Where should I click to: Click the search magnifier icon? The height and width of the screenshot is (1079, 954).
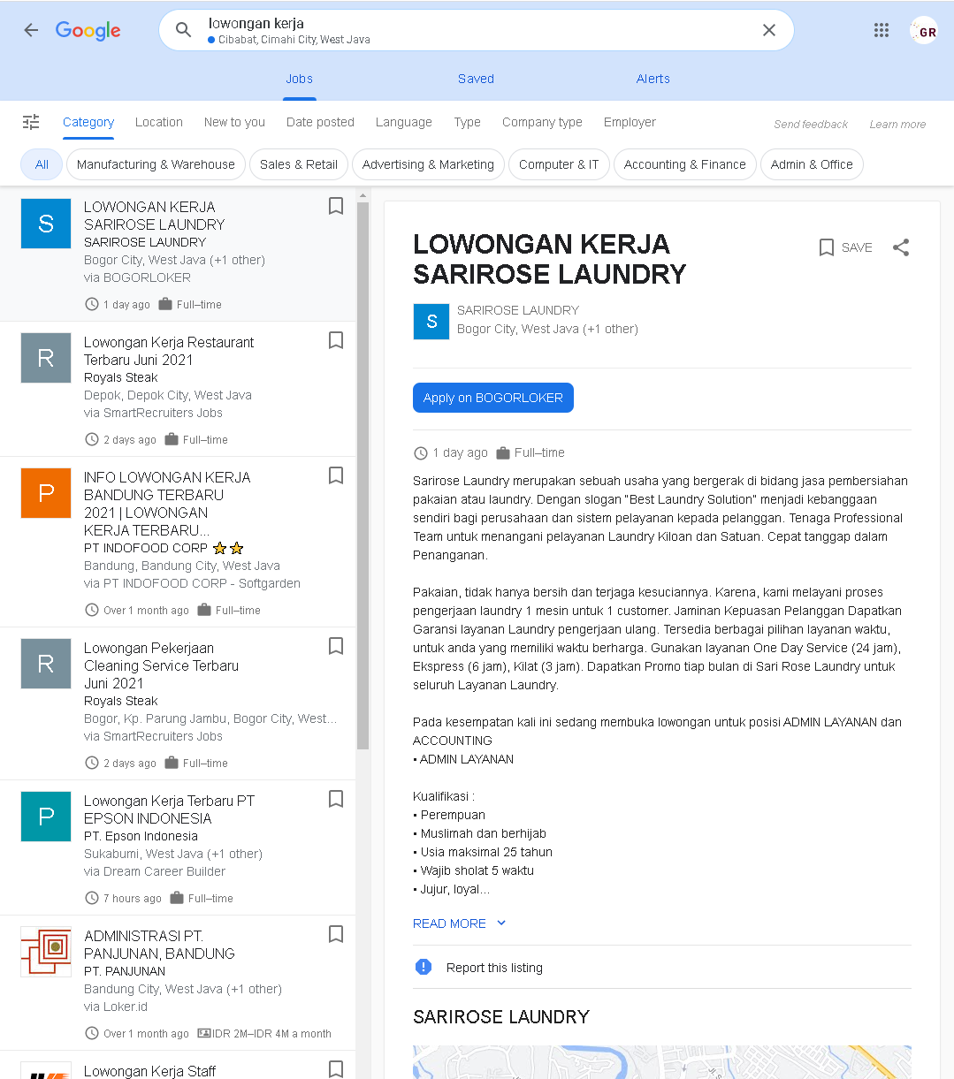(183, 30)
